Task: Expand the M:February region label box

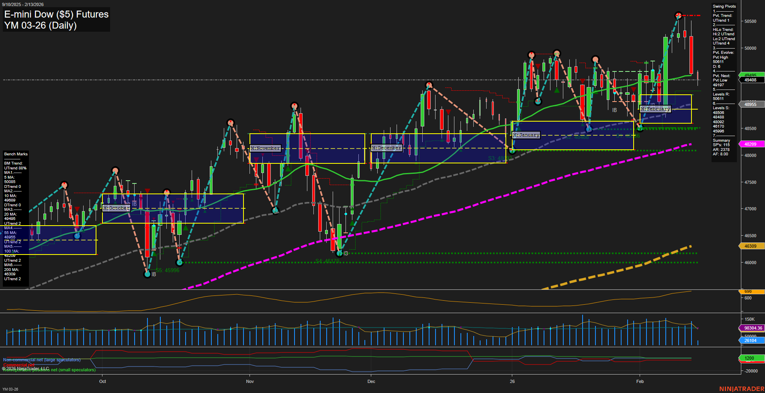Action: coord(655,108)
